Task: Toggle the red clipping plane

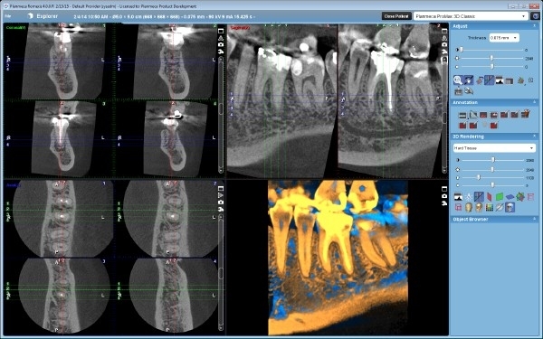Action: 489,197
